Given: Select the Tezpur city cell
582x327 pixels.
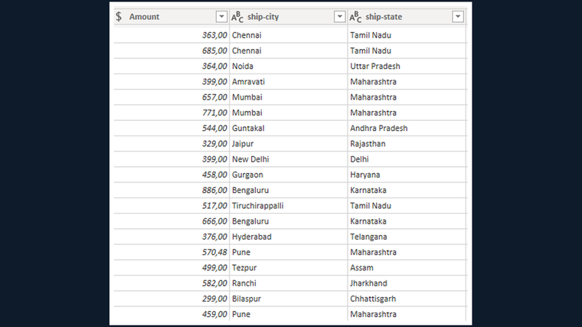Looking at the screenshot, I should click(x=289, y=267).
